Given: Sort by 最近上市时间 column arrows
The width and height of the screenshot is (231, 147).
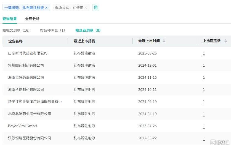Looking at the screenshot, I should [x=164, y=41].
